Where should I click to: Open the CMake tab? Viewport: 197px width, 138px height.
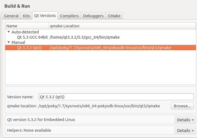114,16
